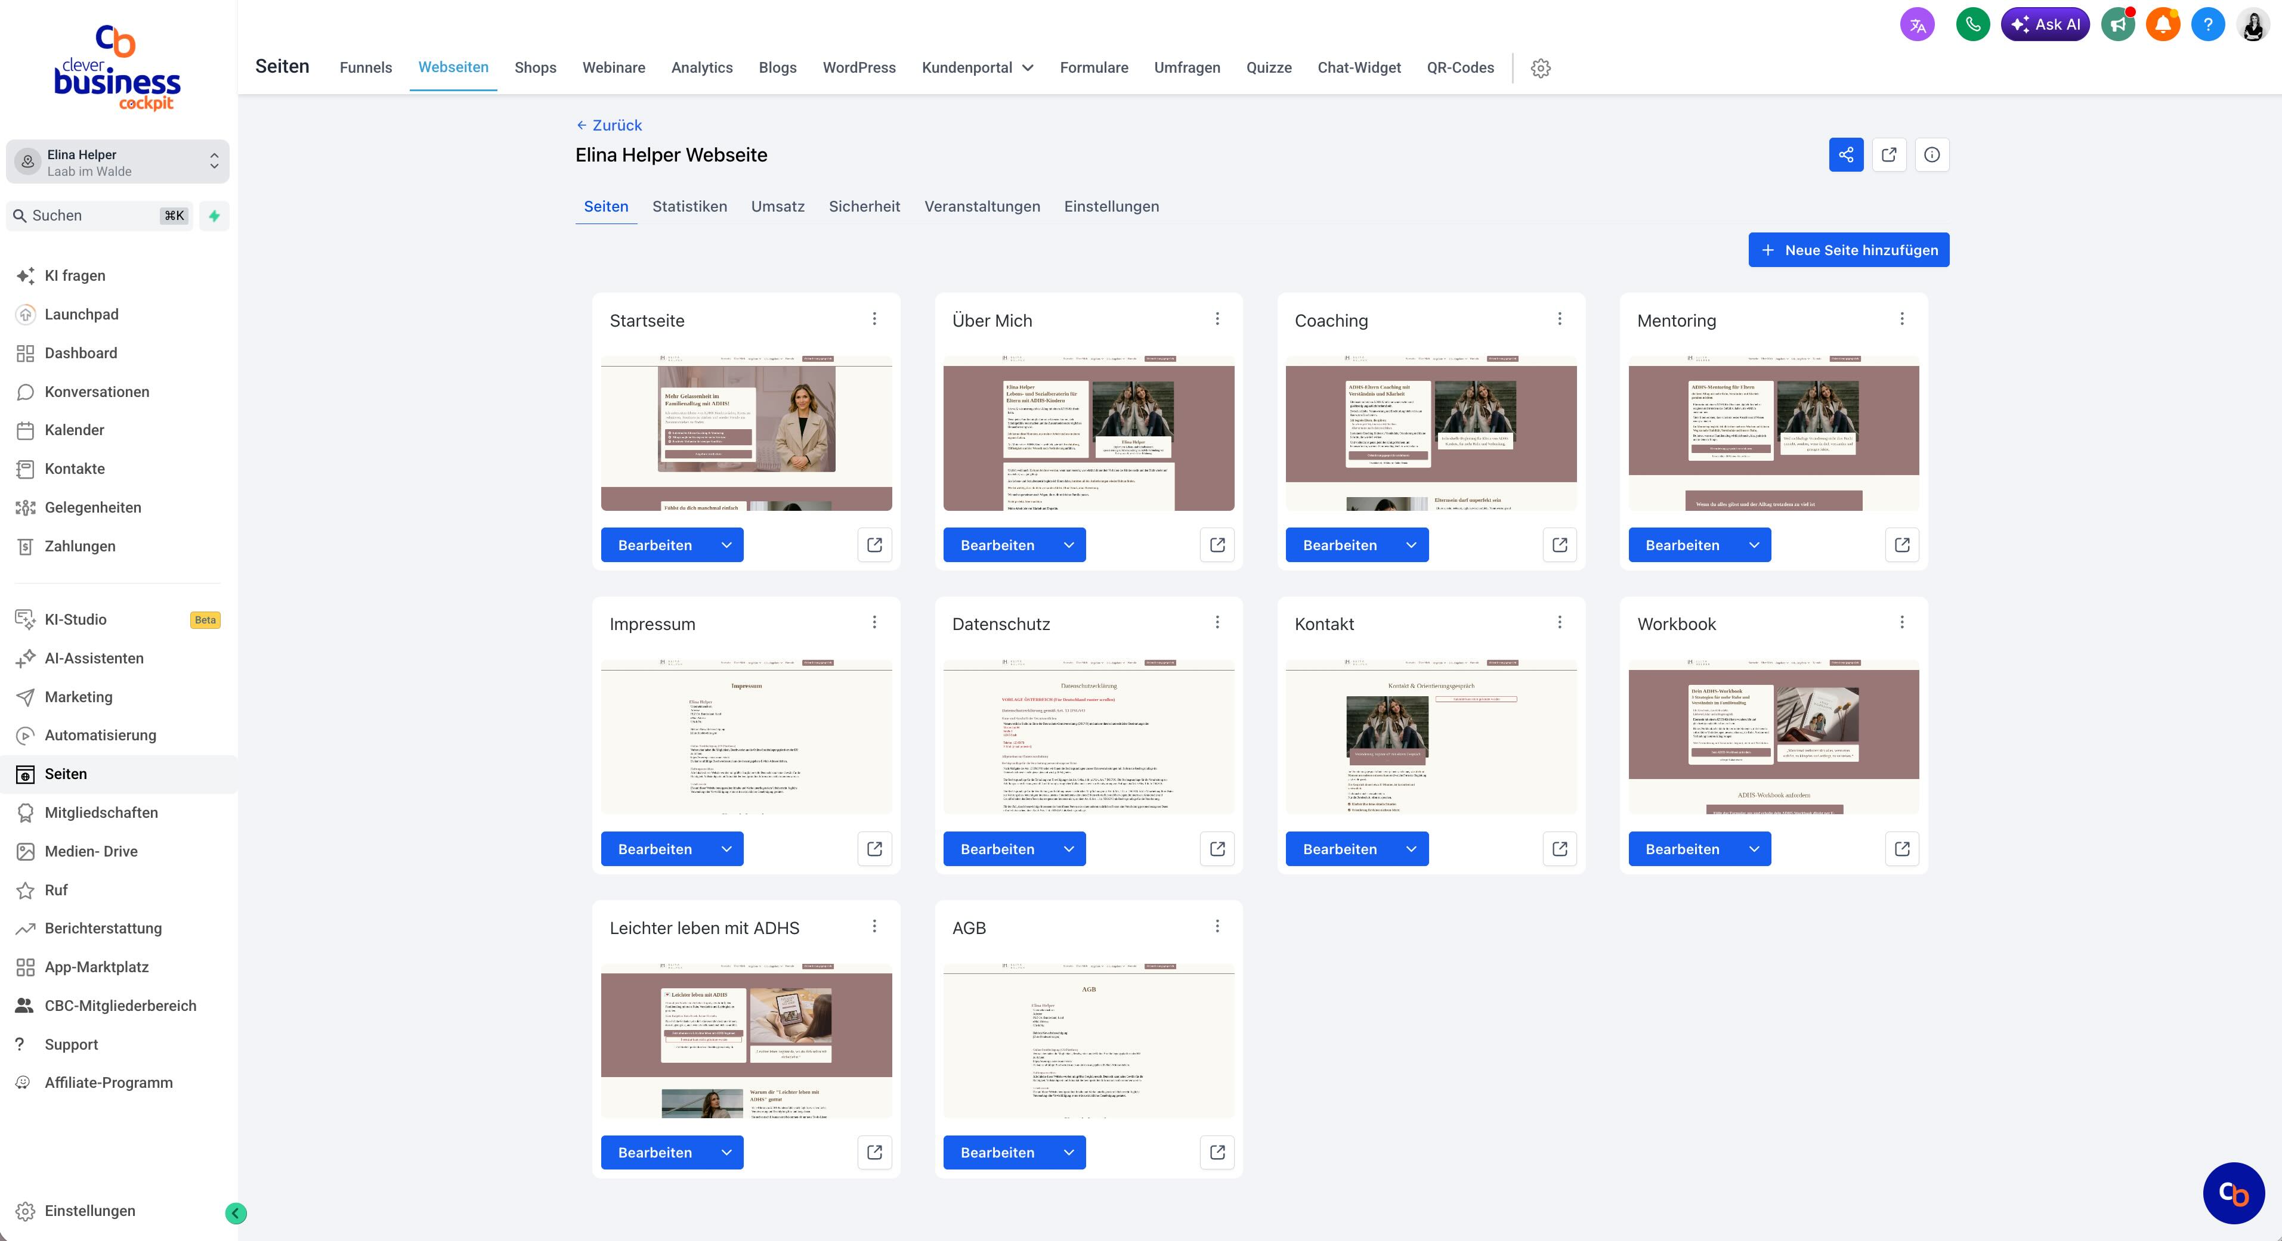Screen dimensions: 2282x1241
Task: Open Affiliate-Programm in the sidebar
Action: [x=108, y=1082]
